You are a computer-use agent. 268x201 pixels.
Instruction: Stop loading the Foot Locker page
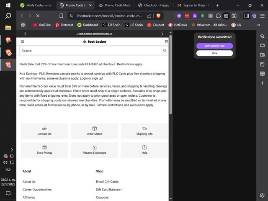coord(38,16)
